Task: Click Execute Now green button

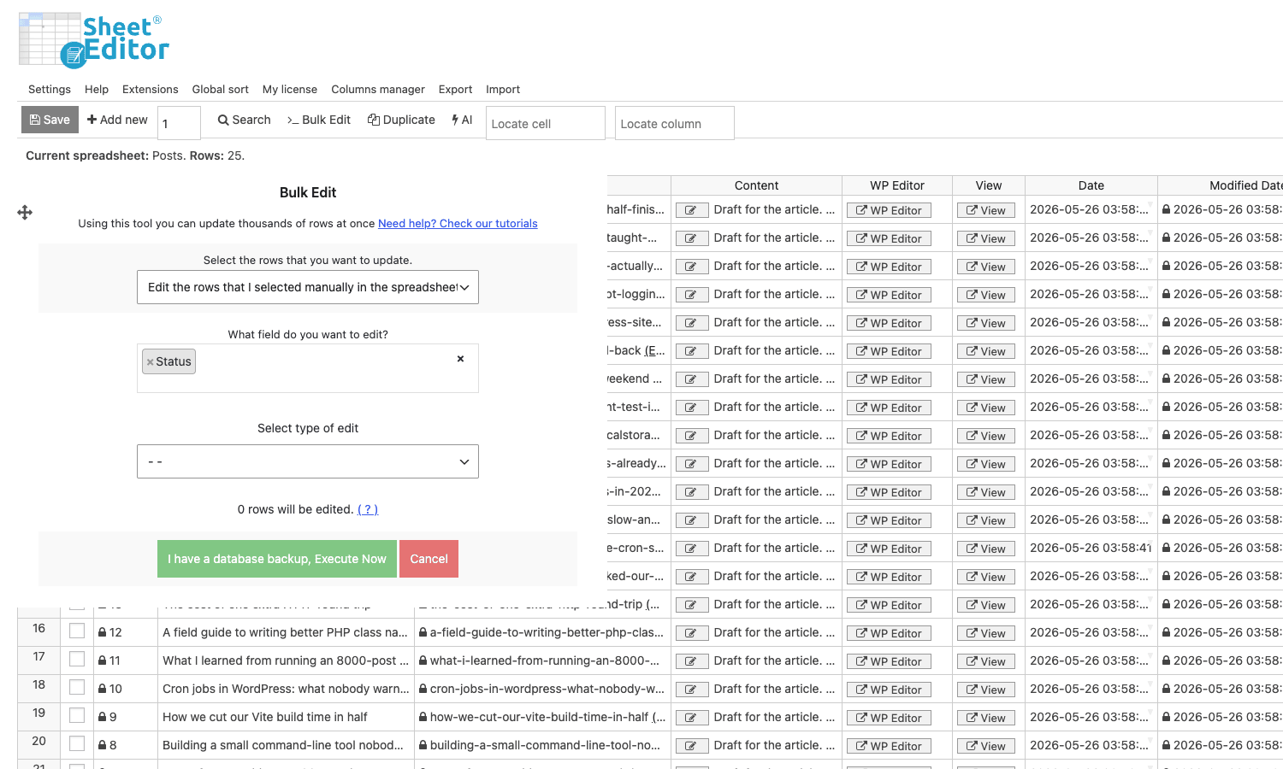Action: click(277, 559)
